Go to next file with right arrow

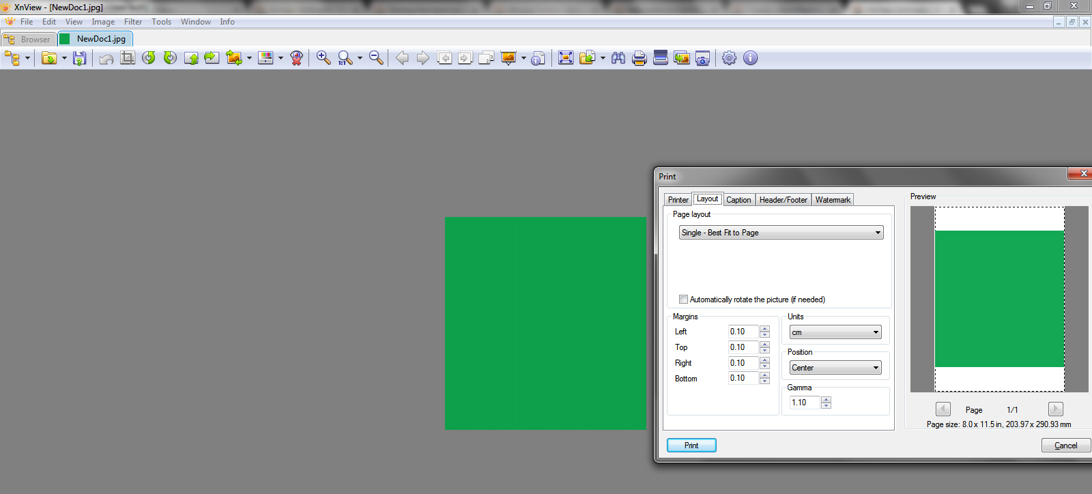click(423, 58)
